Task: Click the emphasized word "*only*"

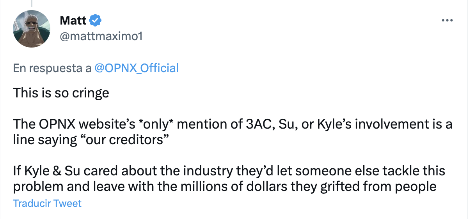Action: coord(160,124)
